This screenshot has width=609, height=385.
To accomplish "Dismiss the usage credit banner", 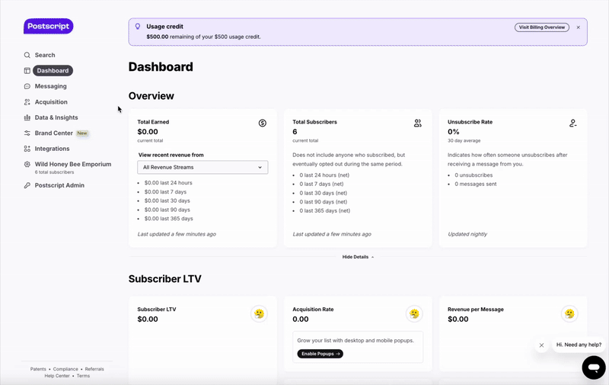I will 578,27.
